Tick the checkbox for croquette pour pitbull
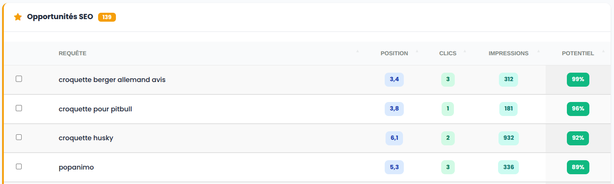614x184 pixels. point(19,108)
